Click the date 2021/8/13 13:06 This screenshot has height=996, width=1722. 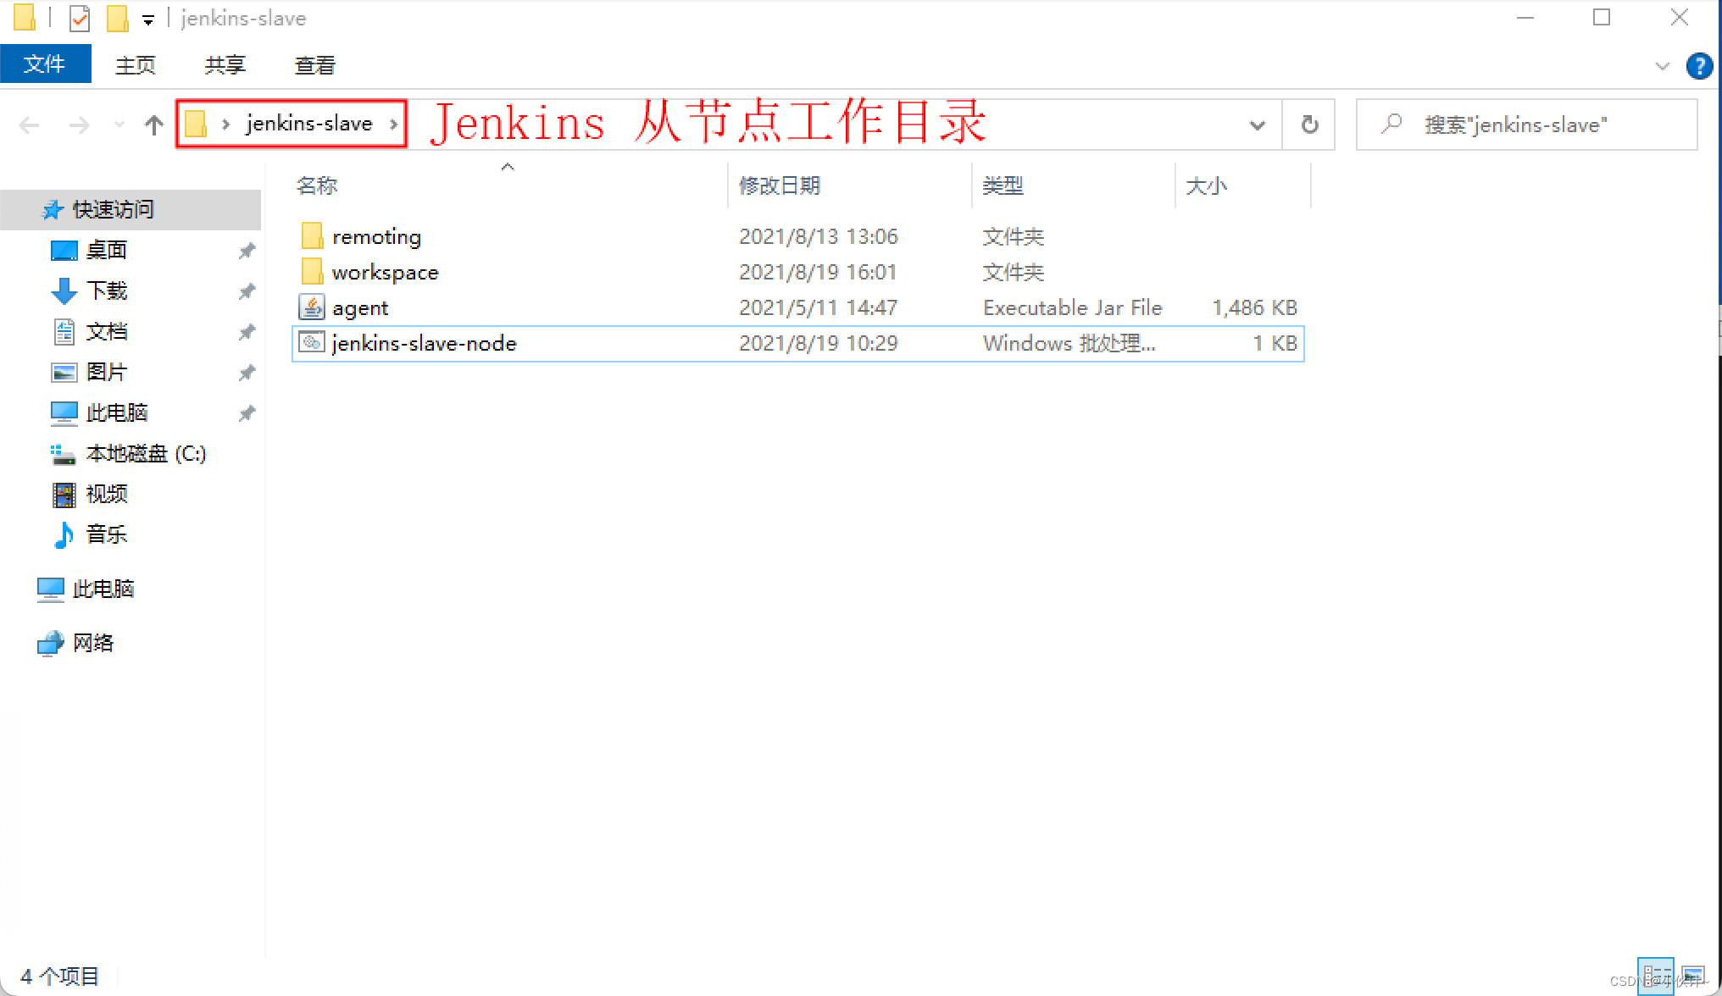pos(818,236)
